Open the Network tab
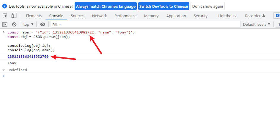 [x=99, y=16]
